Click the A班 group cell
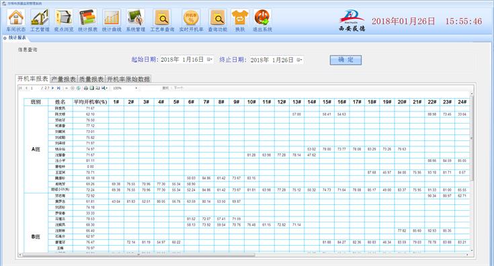The image size is (494, 266). [36, 149]
